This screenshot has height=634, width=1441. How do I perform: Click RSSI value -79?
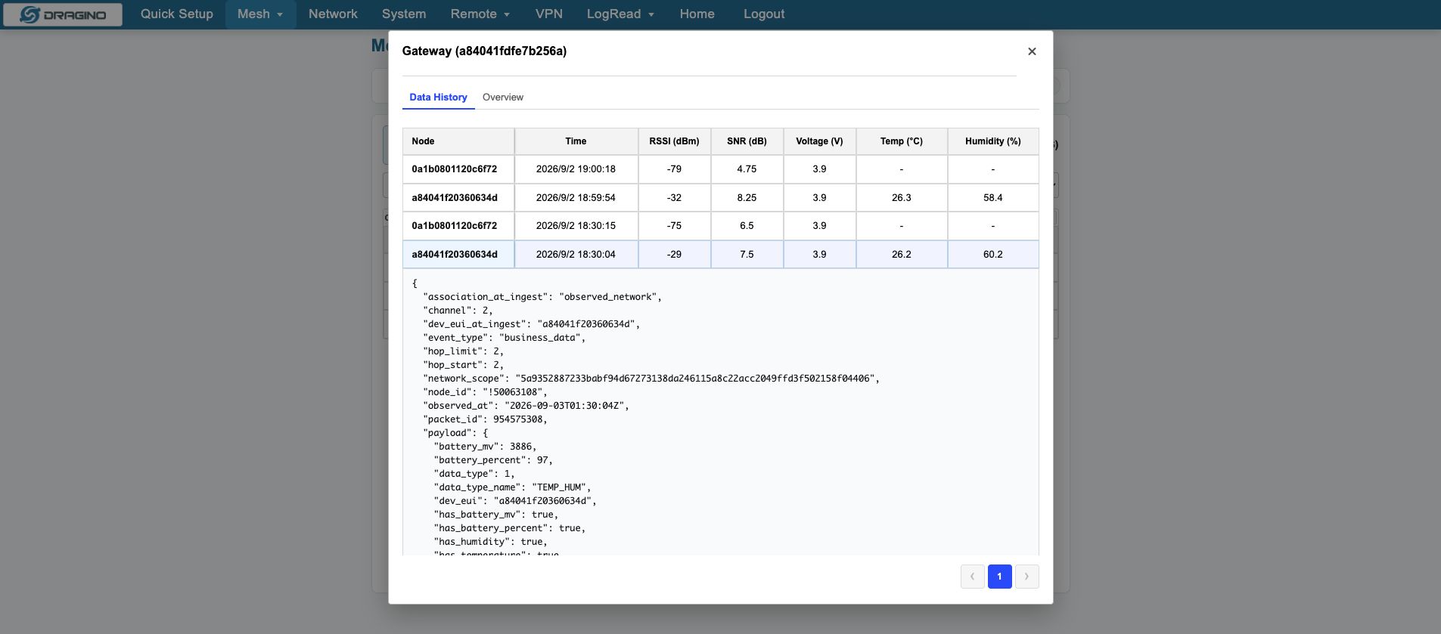[x=675, y=169]
